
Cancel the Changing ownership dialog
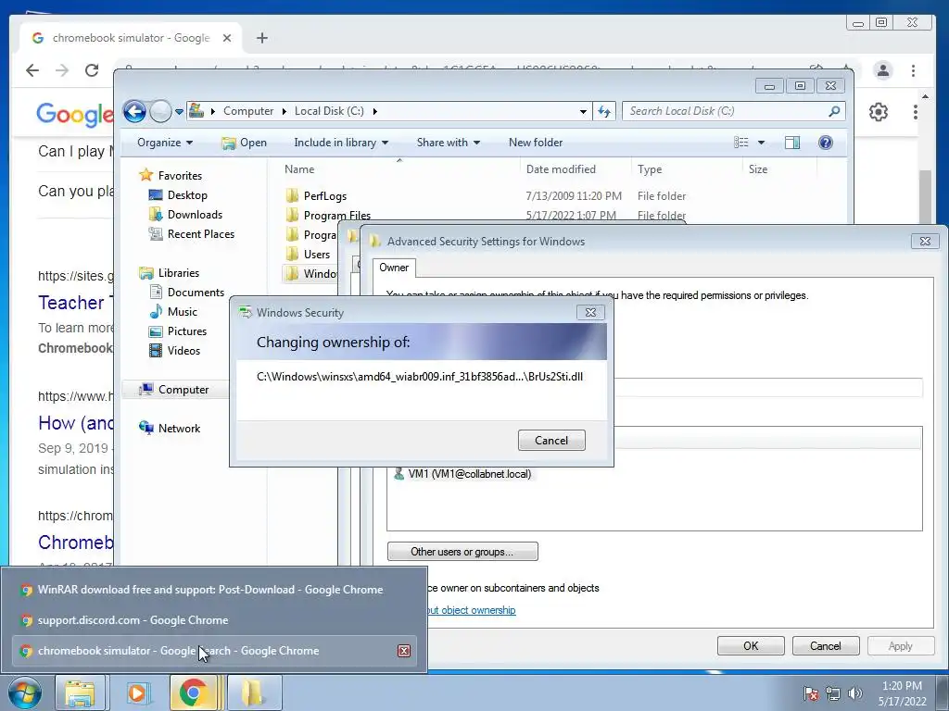coord(551,440)
